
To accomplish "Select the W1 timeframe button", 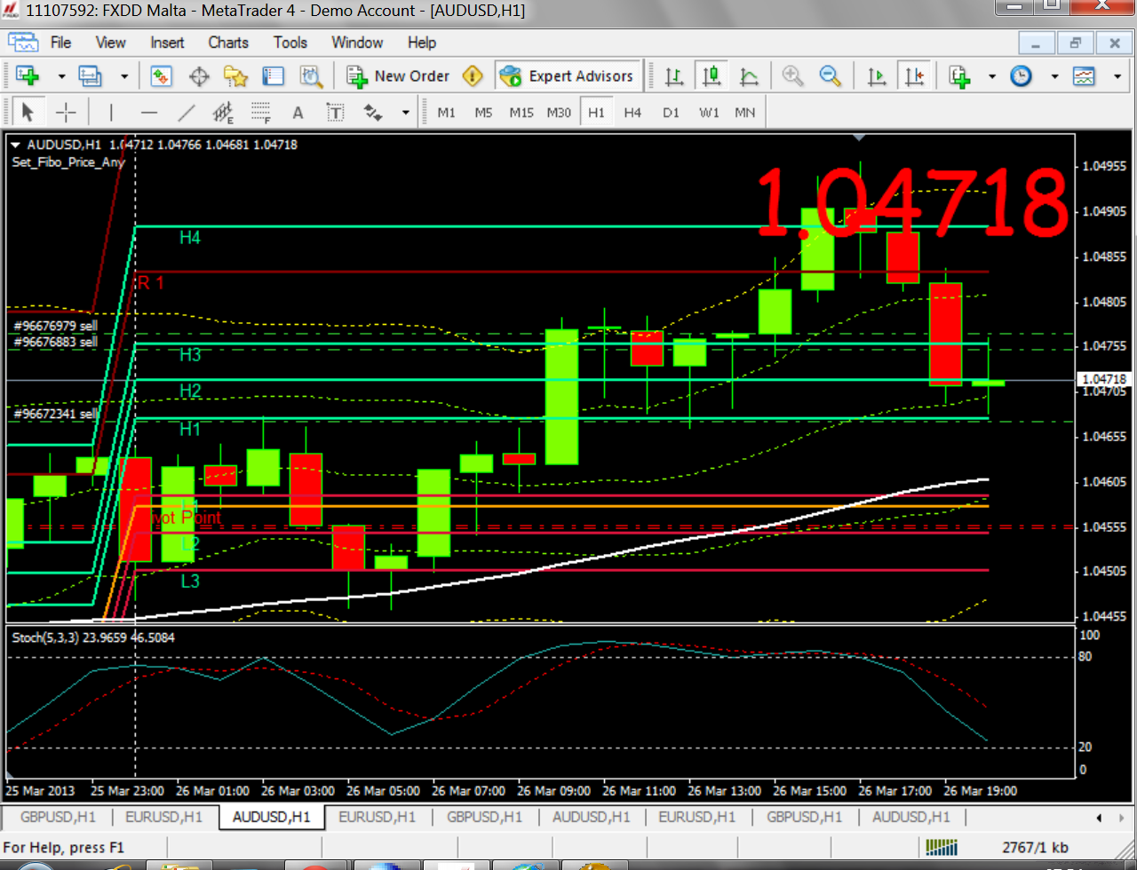I will [709, 113].
